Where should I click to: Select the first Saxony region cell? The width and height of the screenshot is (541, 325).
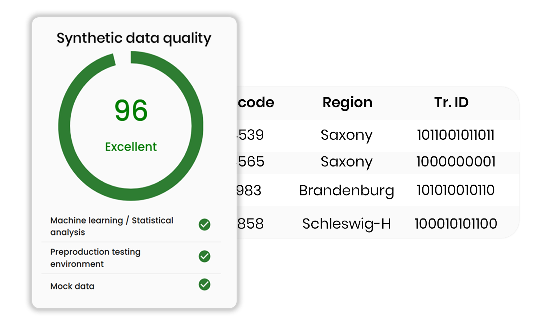[347, 135]
